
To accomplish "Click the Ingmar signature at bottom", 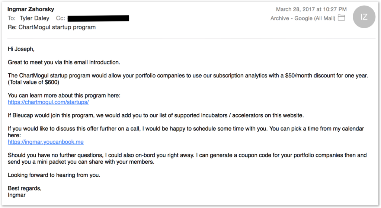I will (16, 195).
